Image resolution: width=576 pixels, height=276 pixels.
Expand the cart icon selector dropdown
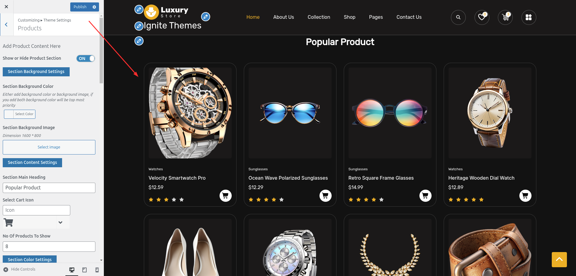(x=60, y=222)
